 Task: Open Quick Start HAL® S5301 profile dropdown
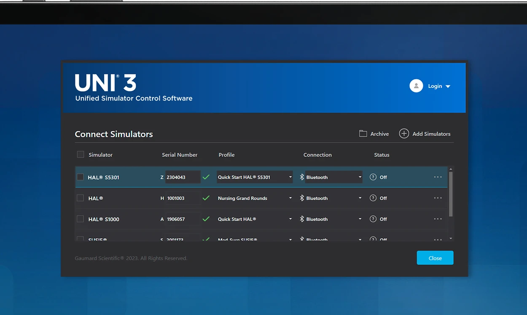(x=255, y=177)
